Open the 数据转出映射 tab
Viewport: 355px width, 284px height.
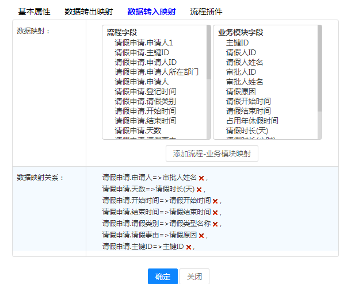[89, 11]
